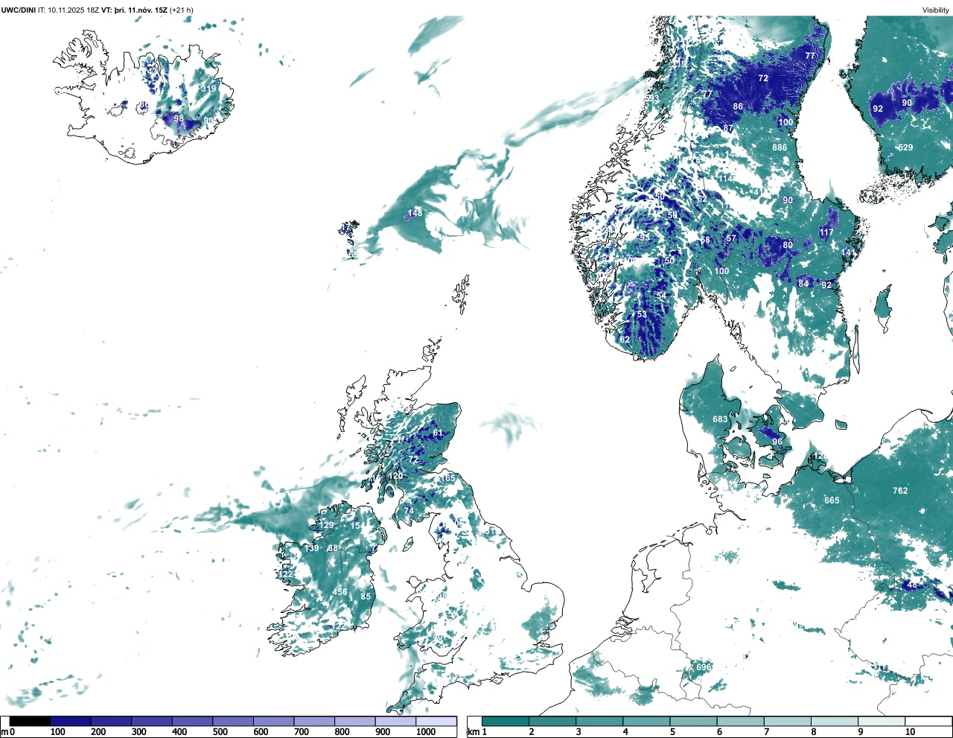Click the 5–6 km teal legend swatch
953x738 pixels.
pyautogui.click(x=694, y=721)
